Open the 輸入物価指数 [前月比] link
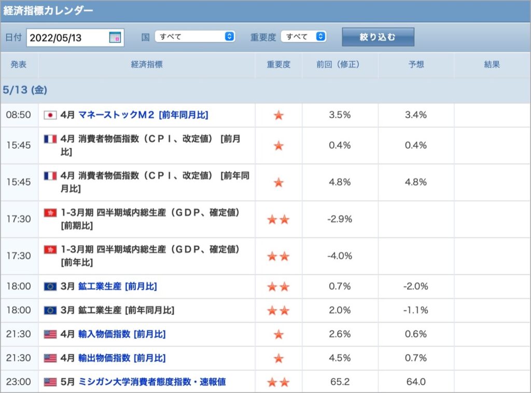The image size is (531, 393). tap(122, 334)
